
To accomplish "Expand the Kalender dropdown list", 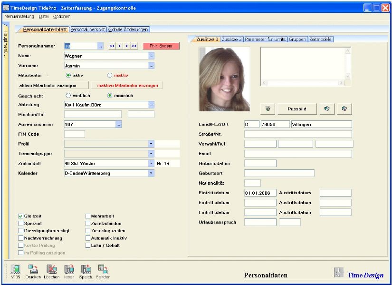I will point(151,173).
